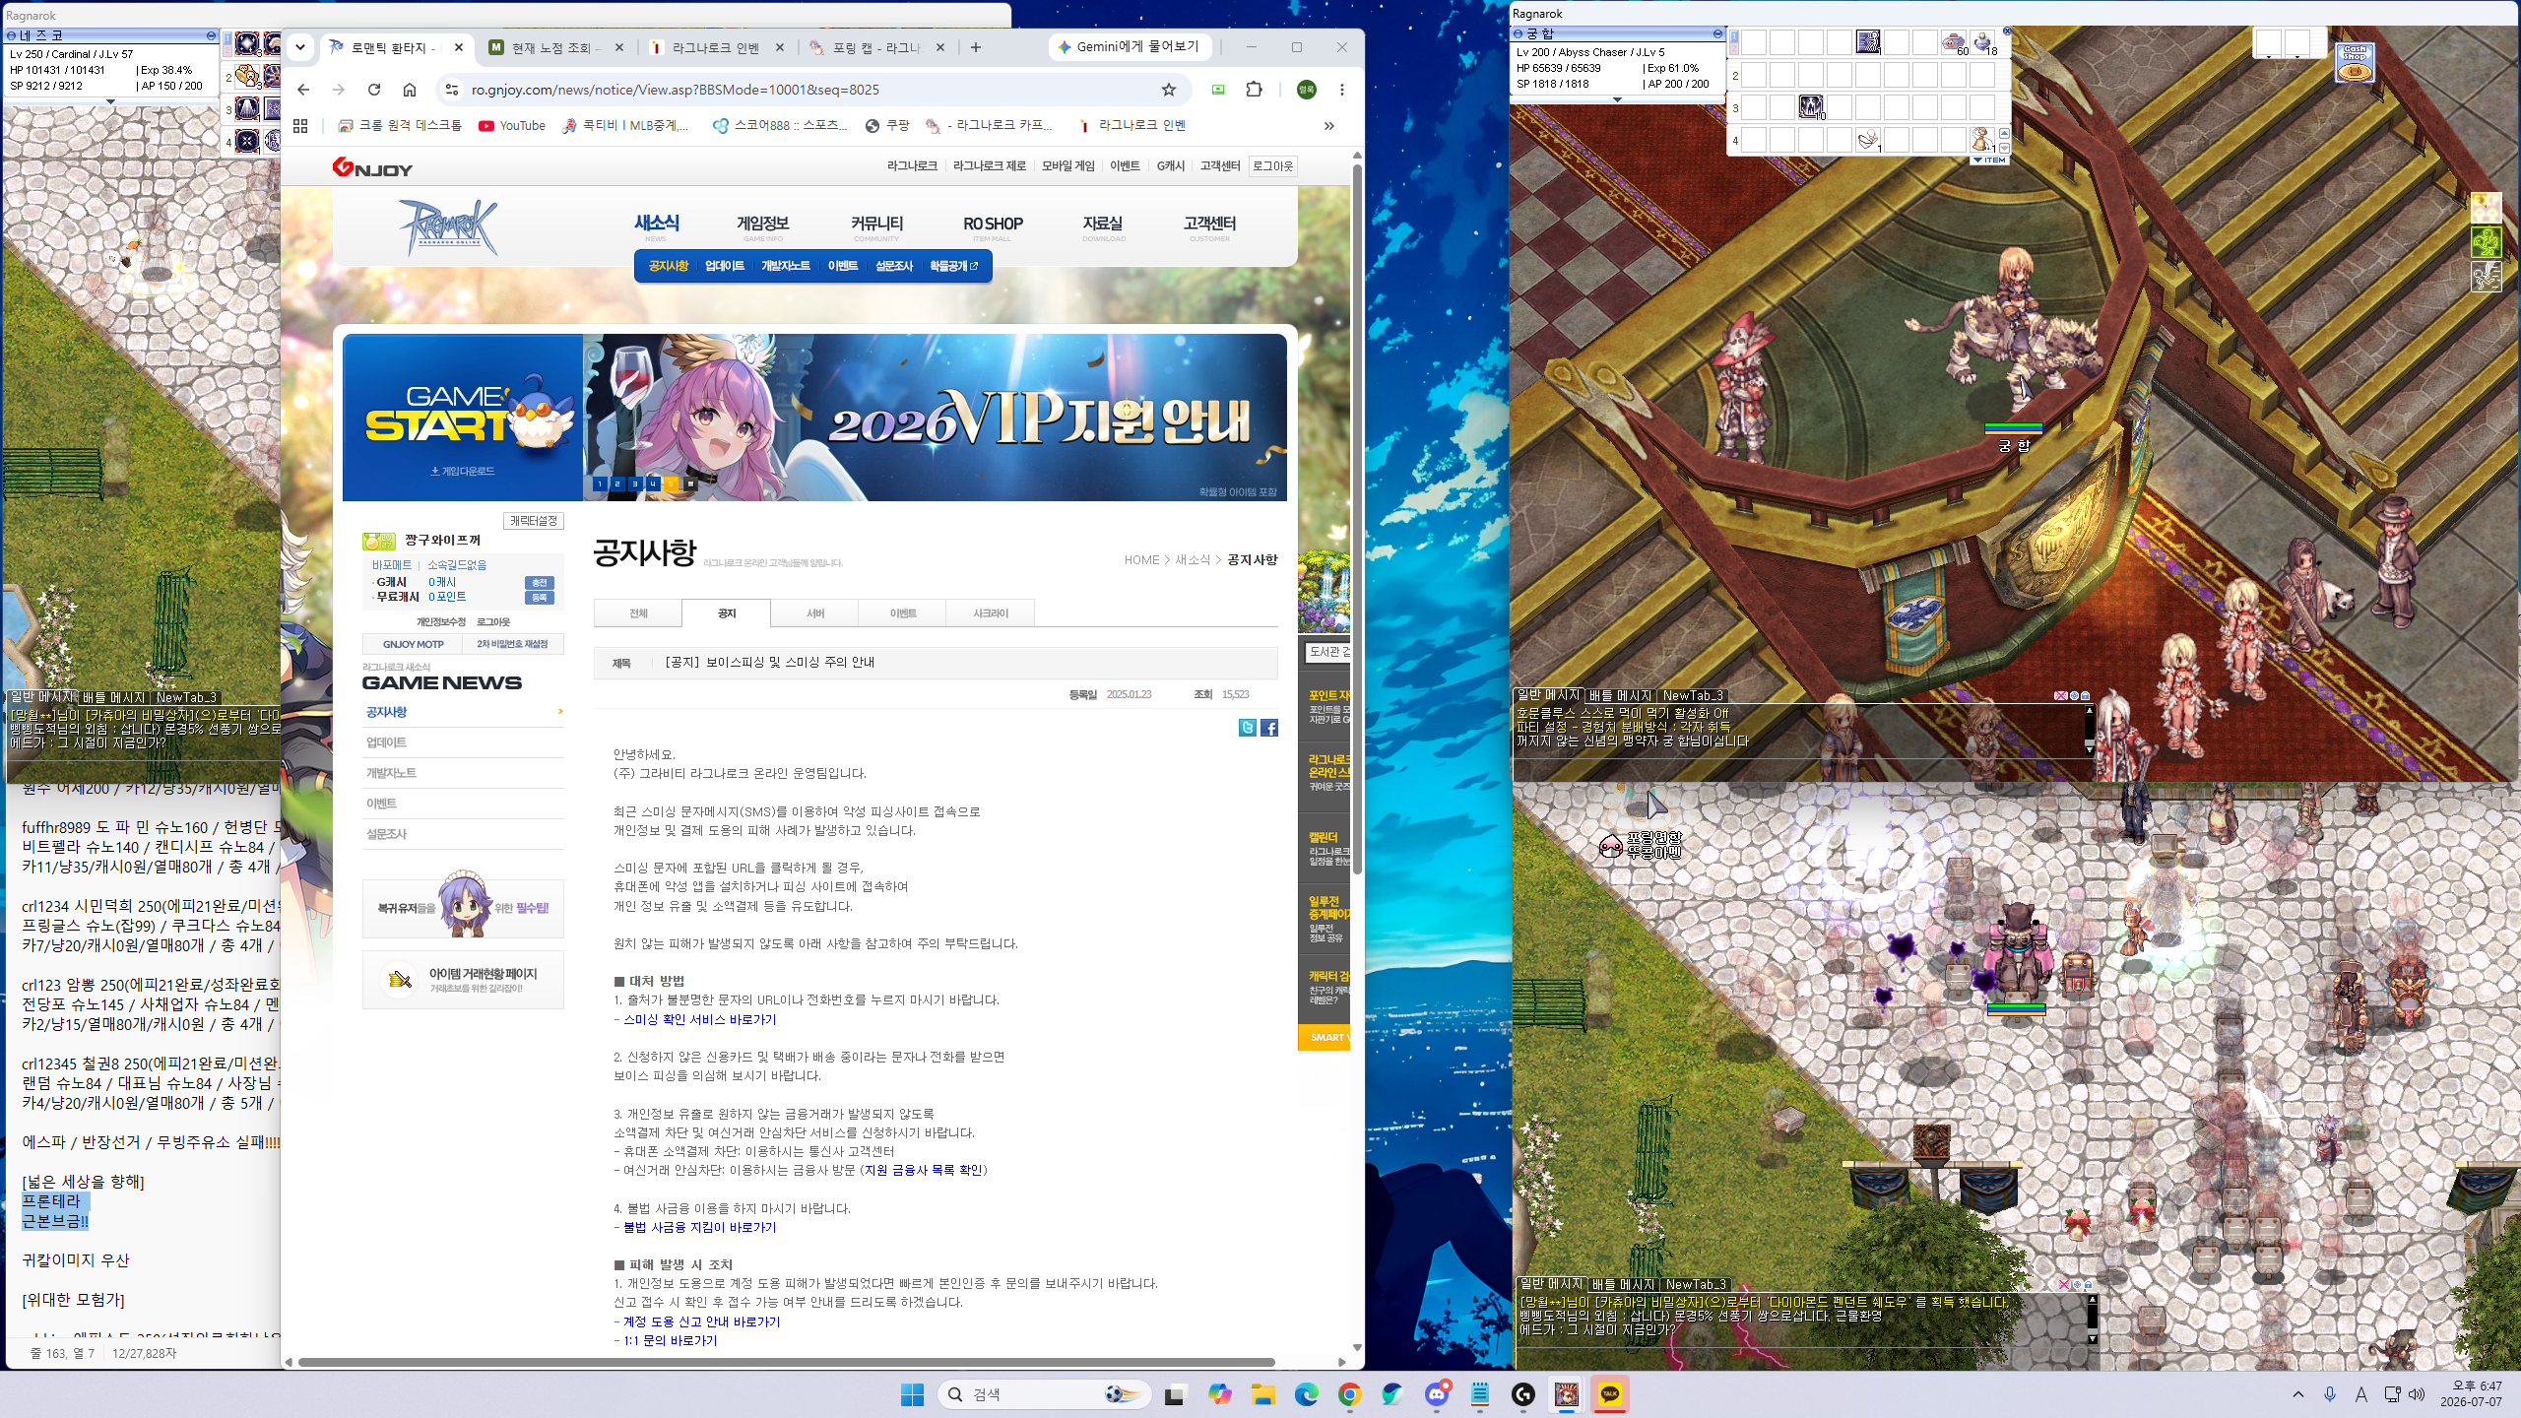This screenshot has height=1418, width=2521.
Task: Open the Chrome tab search dropdown
Action: coord(300,47)
